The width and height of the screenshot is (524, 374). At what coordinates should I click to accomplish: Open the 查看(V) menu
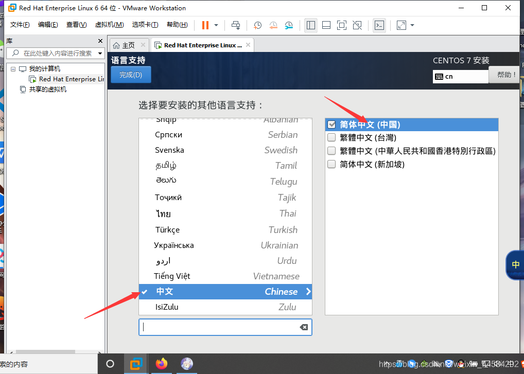click(76, 25)
